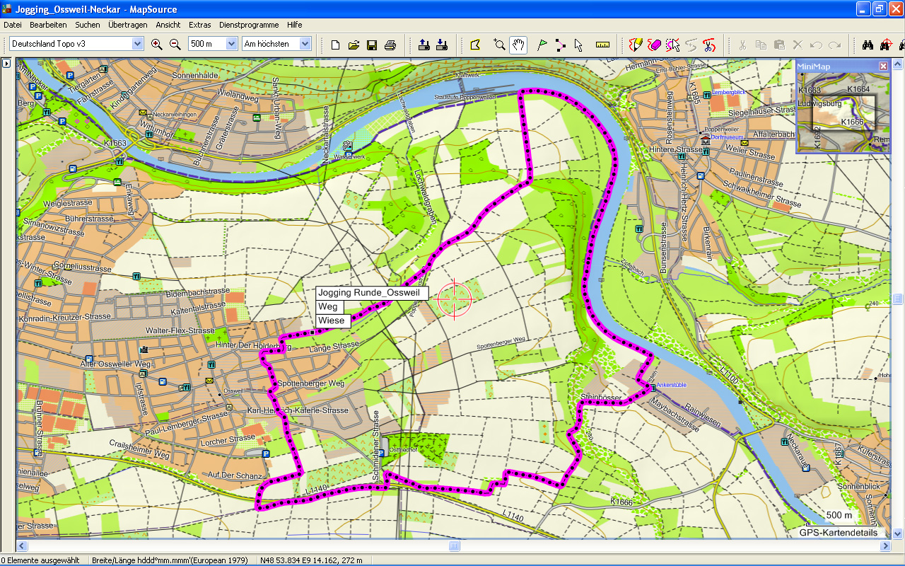Select the Route tool
The height and width of the screenshot is (566, 905).
(560, 45)
